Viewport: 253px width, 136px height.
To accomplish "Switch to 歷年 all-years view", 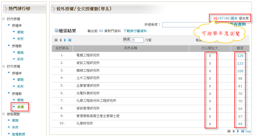I will click(x=234, y=18).
